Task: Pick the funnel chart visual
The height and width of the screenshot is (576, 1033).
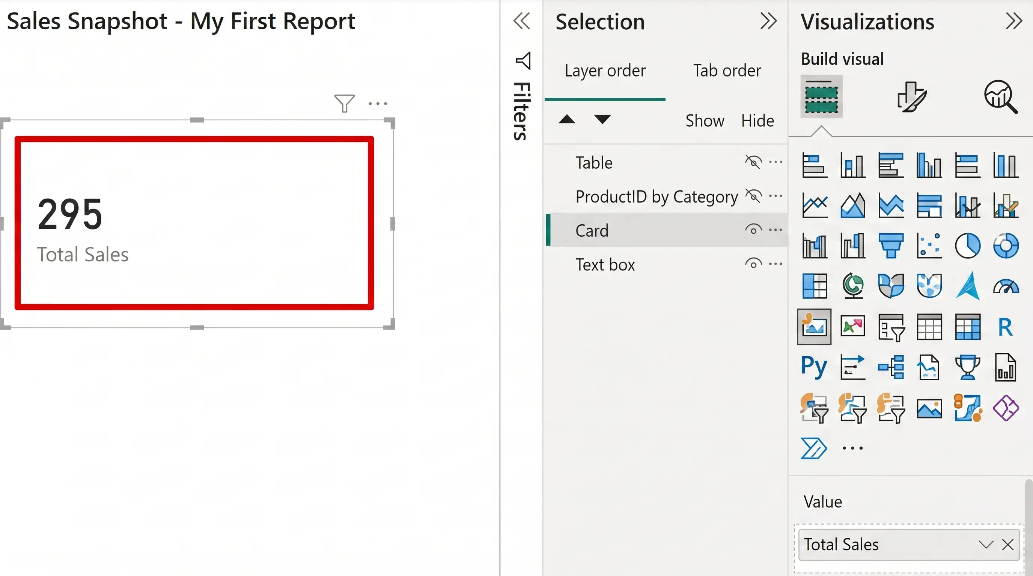Action: 891,246
